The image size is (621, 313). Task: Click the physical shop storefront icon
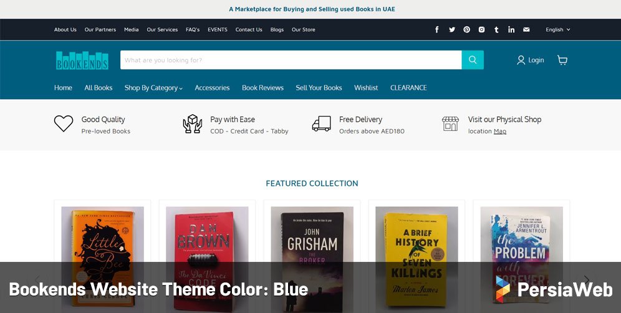[450, 123]
